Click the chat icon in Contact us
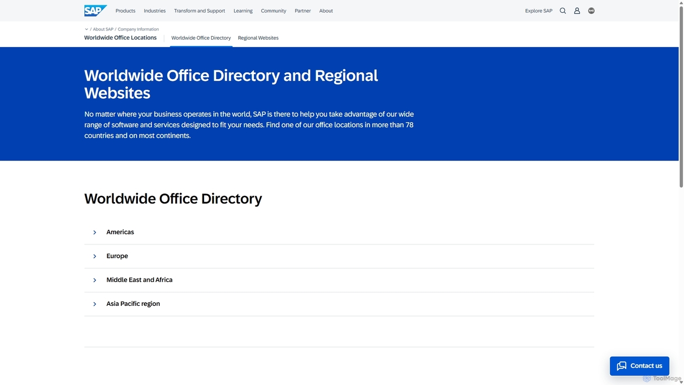 (x=621, y=366)
